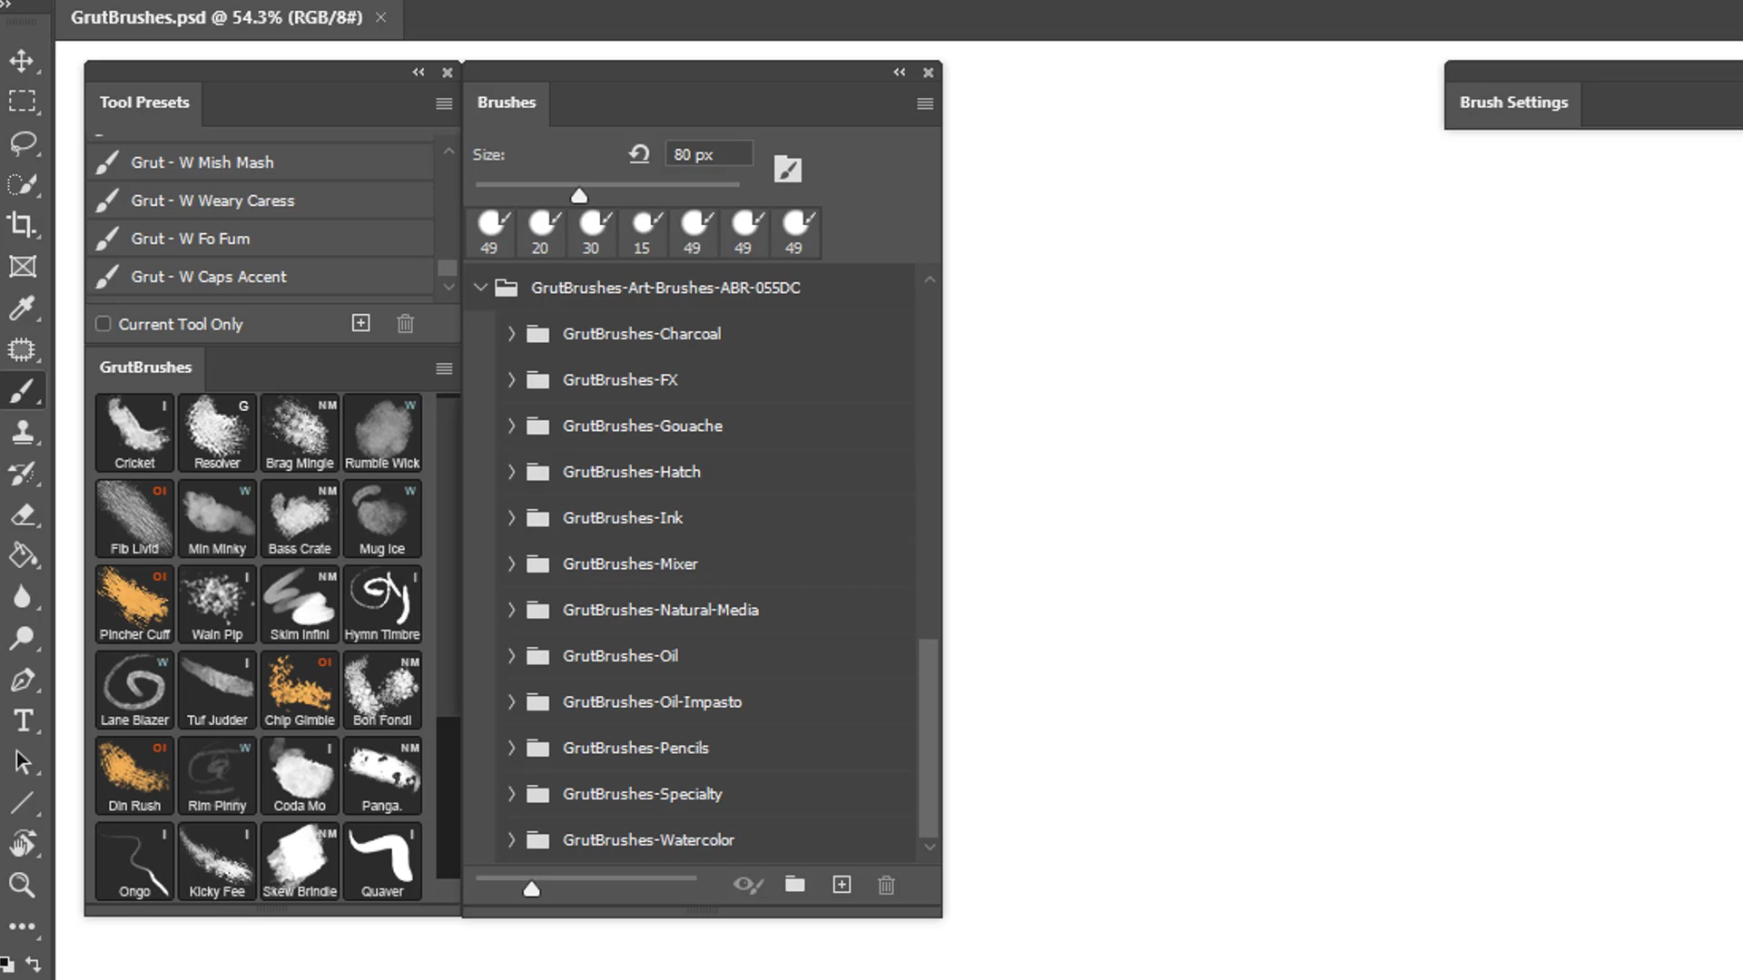Open the GrutBrushes panel tab

[145, 367]
